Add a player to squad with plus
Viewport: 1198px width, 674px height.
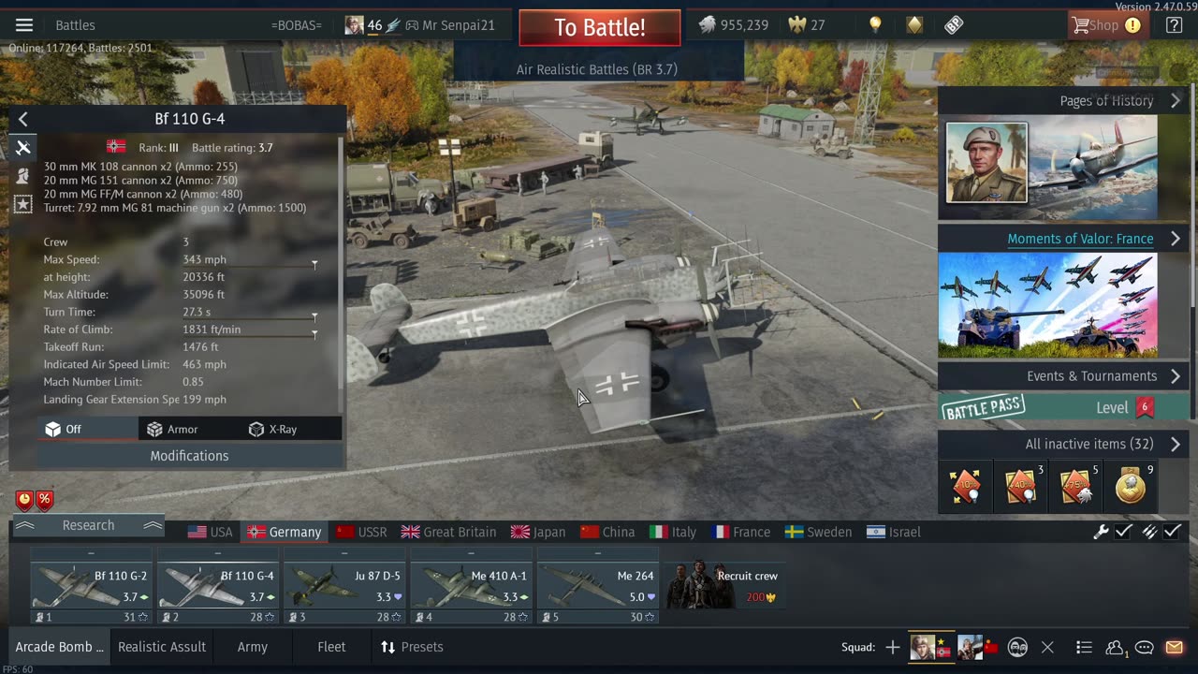pos(893,647)
